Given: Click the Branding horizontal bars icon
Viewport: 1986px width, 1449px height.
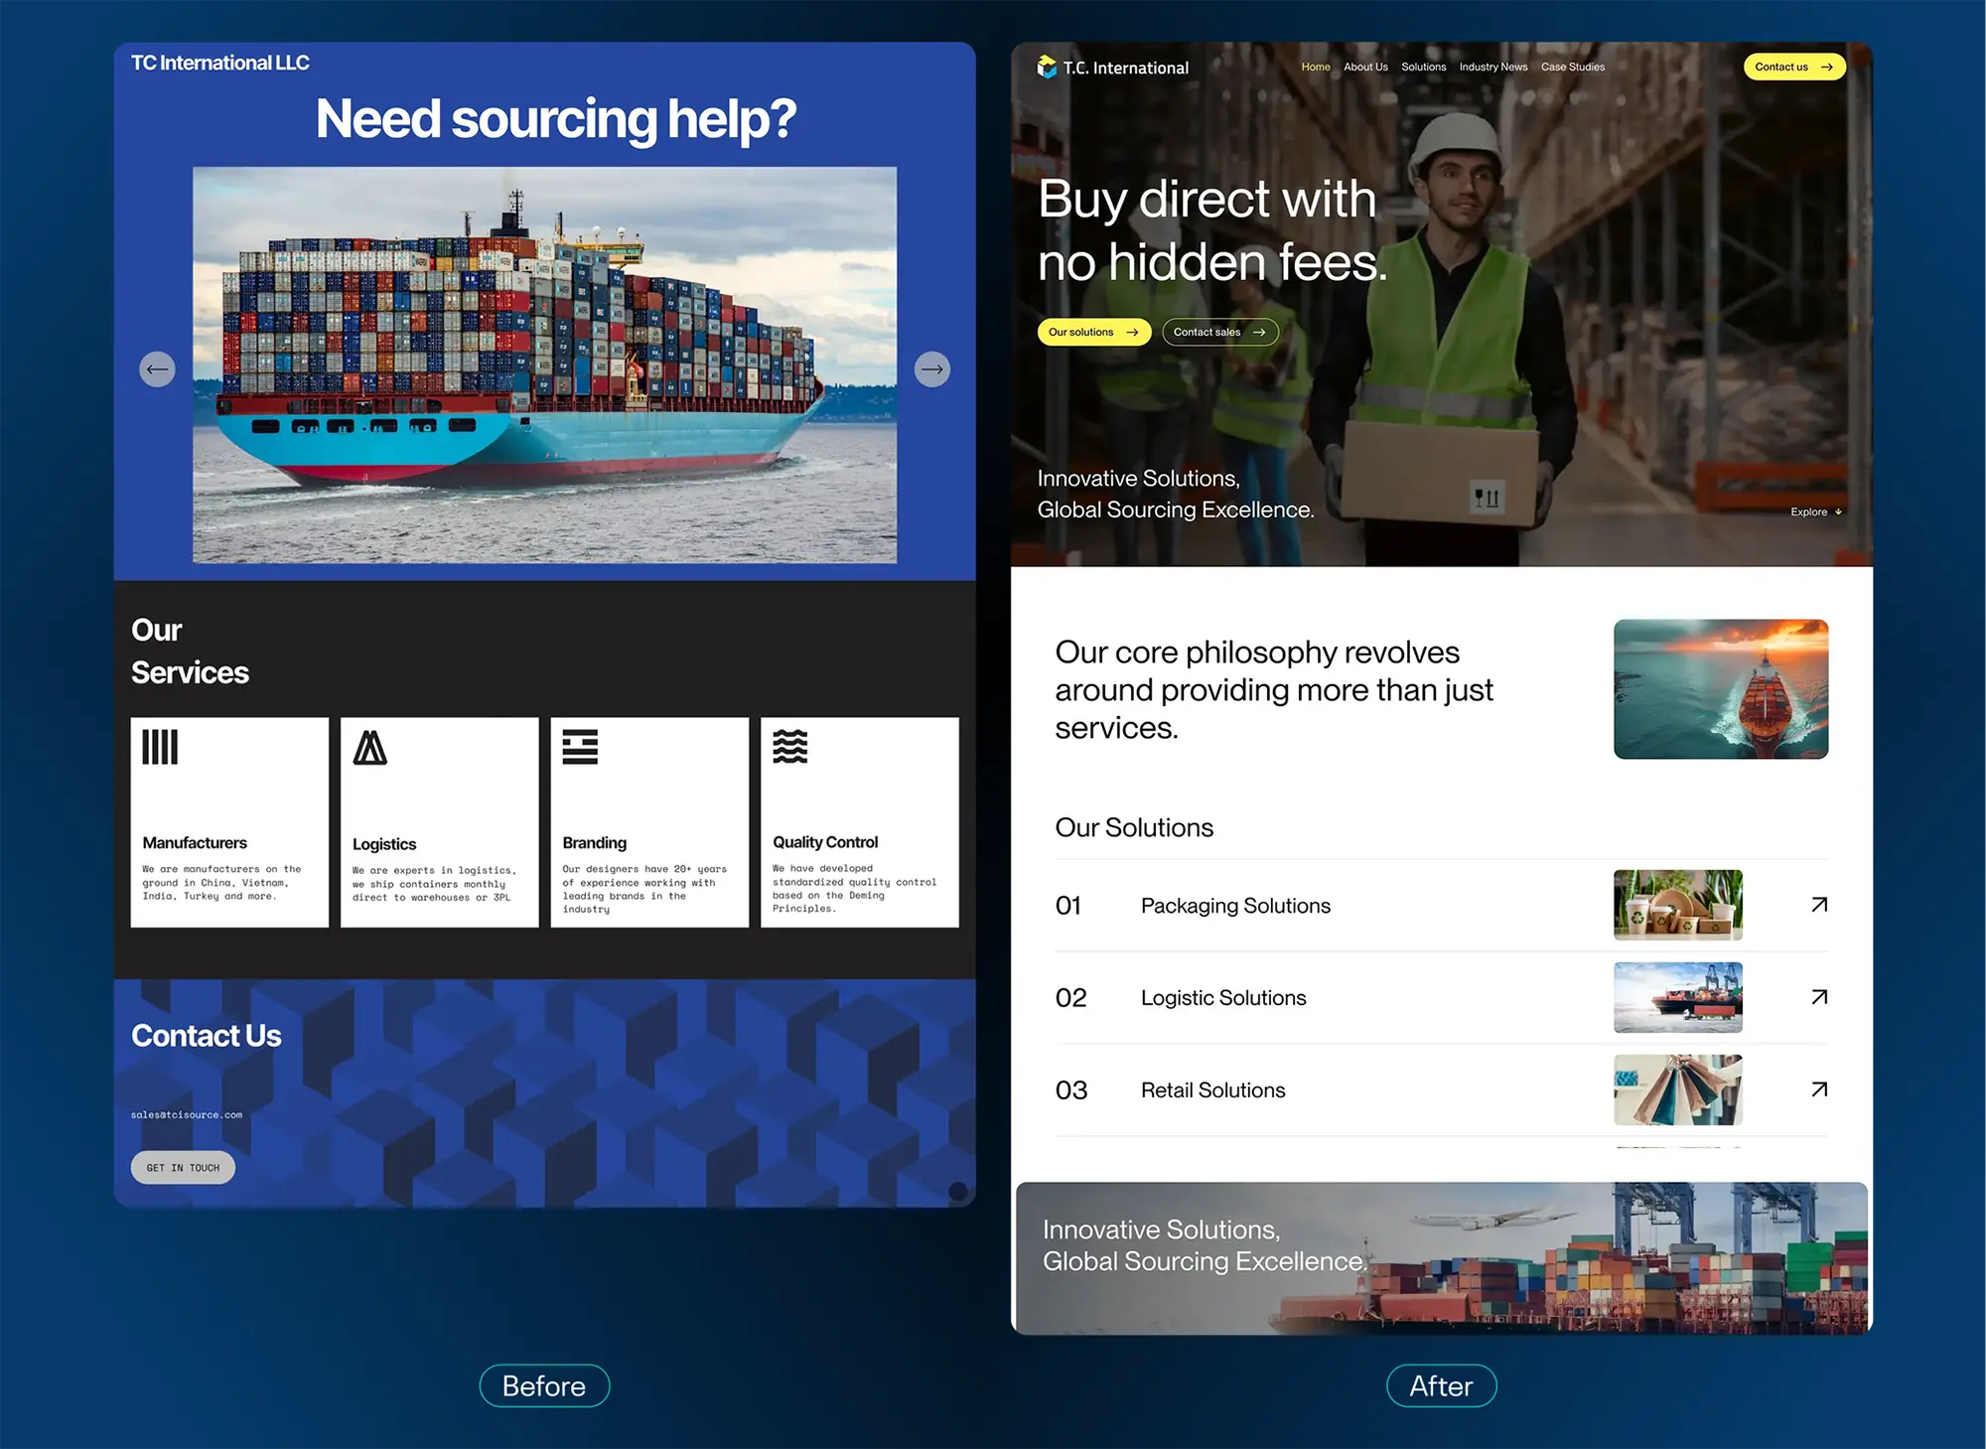Looking at the screenshot, I should pyautogui.click(x=580, y=747).
